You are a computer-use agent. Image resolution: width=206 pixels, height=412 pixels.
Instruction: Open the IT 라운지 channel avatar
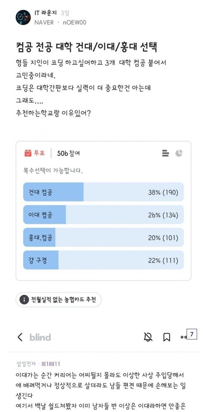click(x=23, y=17)
